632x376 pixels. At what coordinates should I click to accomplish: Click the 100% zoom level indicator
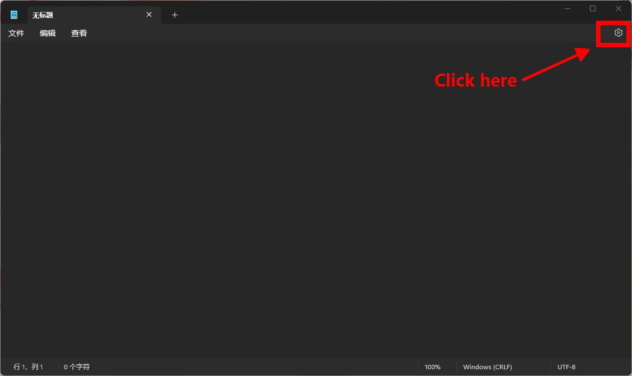coord(432,367)
